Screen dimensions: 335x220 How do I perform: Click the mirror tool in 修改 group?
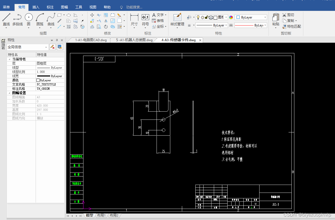[106, 21]
